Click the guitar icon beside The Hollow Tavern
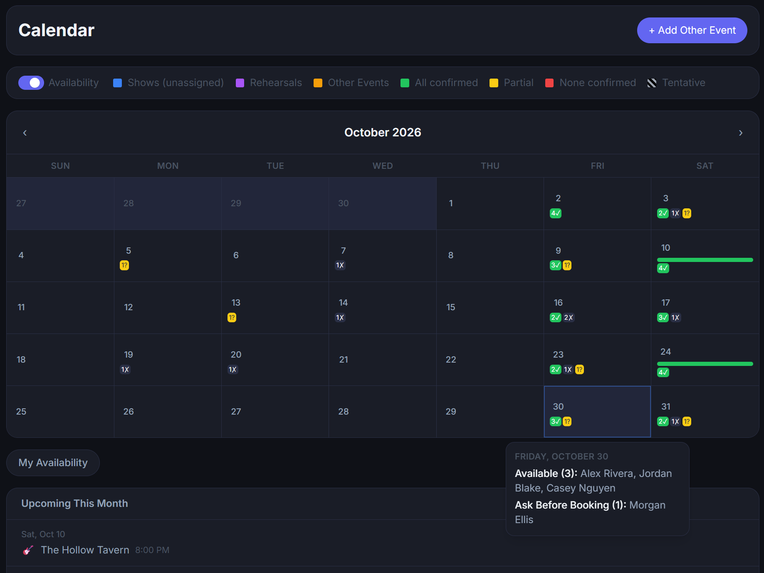This screenshot has height=573, width=764. [x=28, y=550]
